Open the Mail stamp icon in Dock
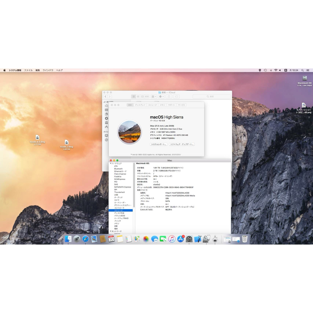Viewport: 313px width, 313px height. [94, 239]
